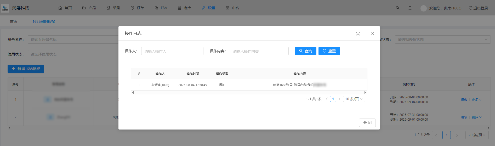Click the right scroll arrow of dialog table
The image size is (495, 146).
coord(365,92)
